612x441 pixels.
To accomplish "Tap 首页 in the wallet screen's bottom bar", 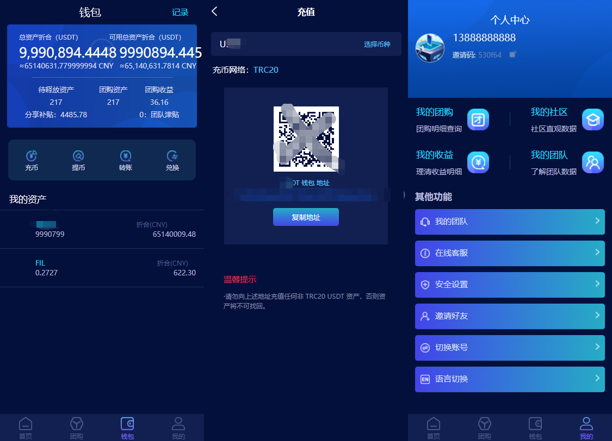I will point(26,428).
